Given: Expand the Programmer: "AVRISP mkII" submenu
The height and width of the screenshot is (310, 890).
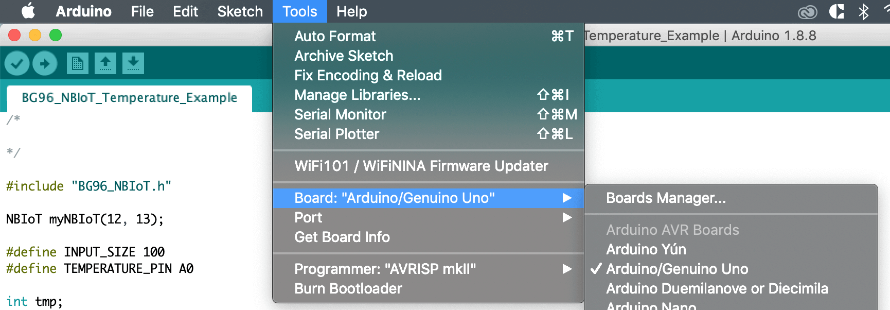Looking at the screenshot, I should (x=429, y=269).
